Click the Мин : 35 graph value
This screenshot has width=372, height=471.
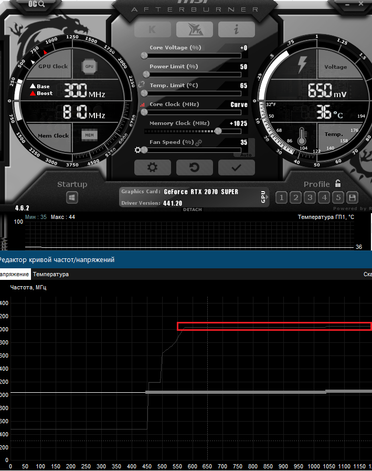click(36, 217)
